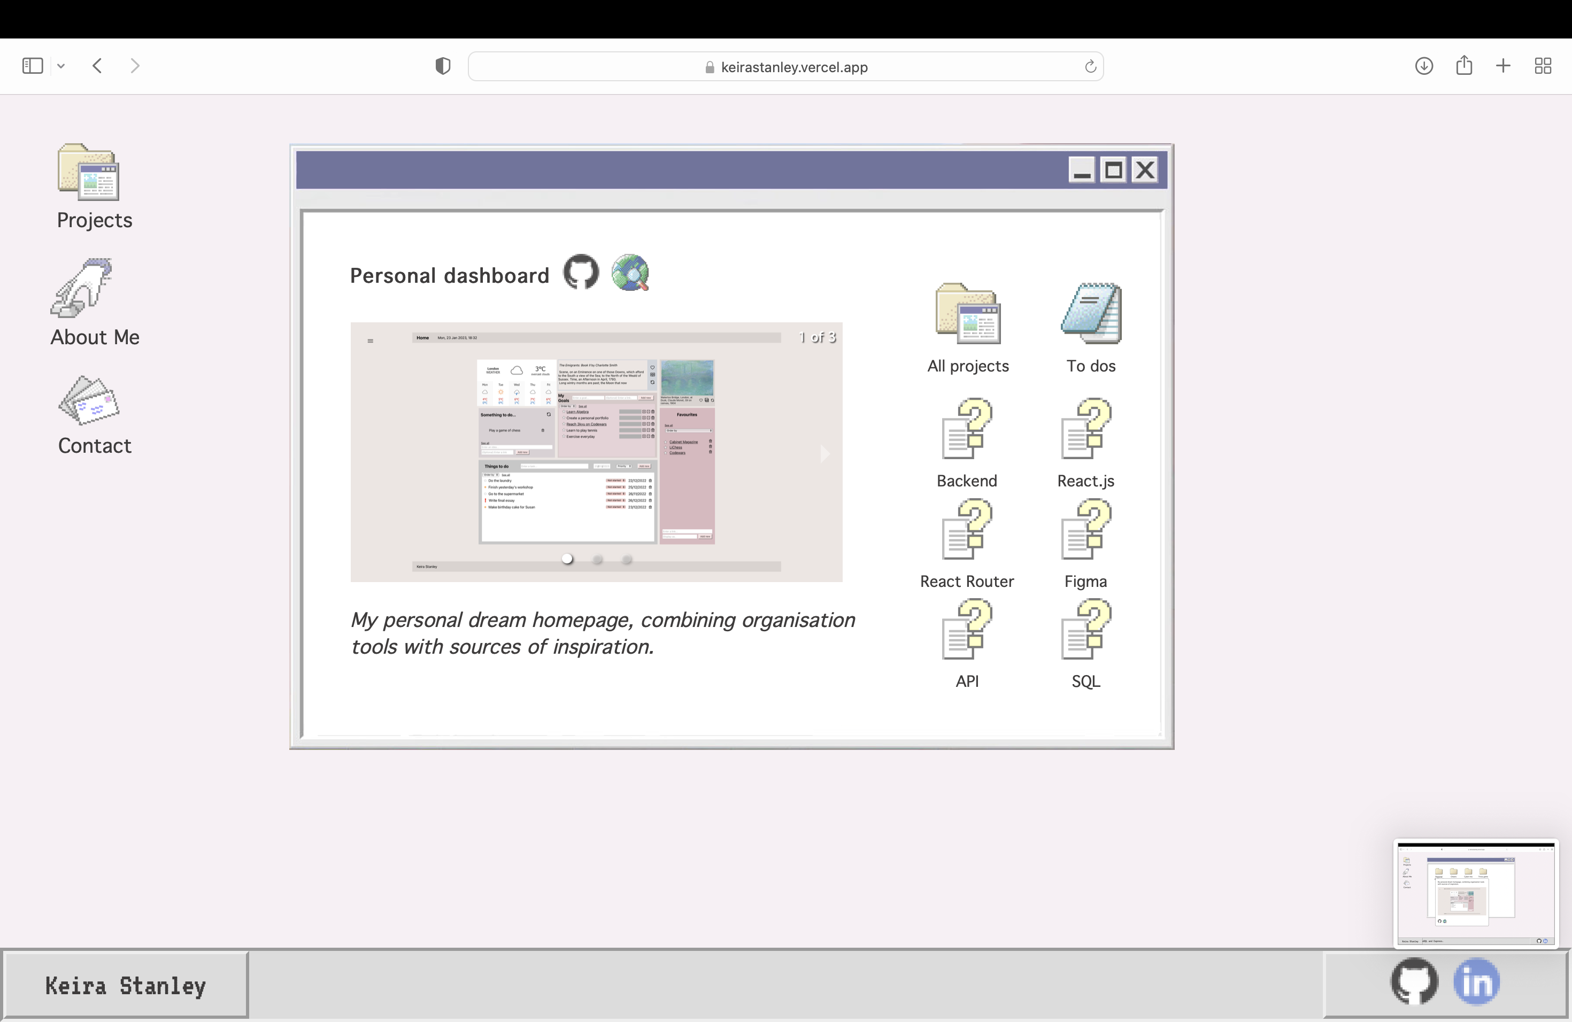The height and width of the screenshot is (1022, 1572).
Task: Select the first carousel slide dot
Action: pos(567,559)
